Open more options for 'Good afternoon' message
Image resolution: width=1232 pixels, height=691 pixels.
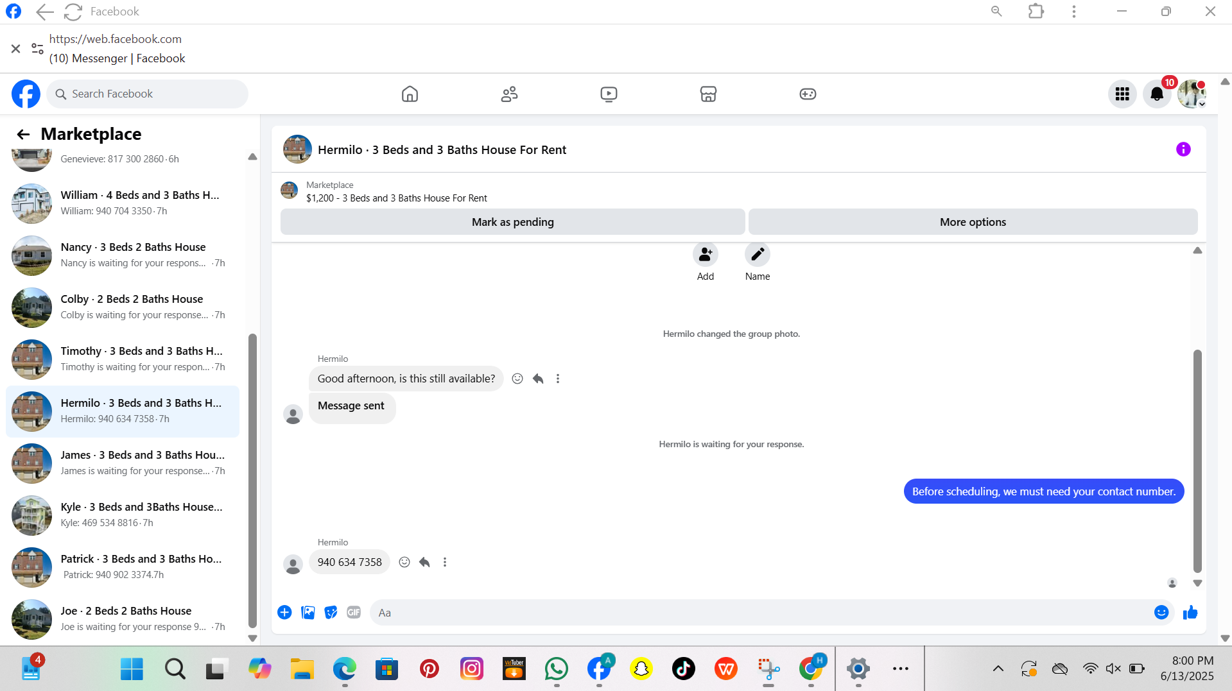(558, 379)
